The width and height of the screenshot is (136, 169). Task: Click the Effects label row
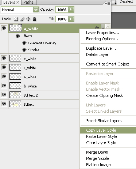coord(27,36)
